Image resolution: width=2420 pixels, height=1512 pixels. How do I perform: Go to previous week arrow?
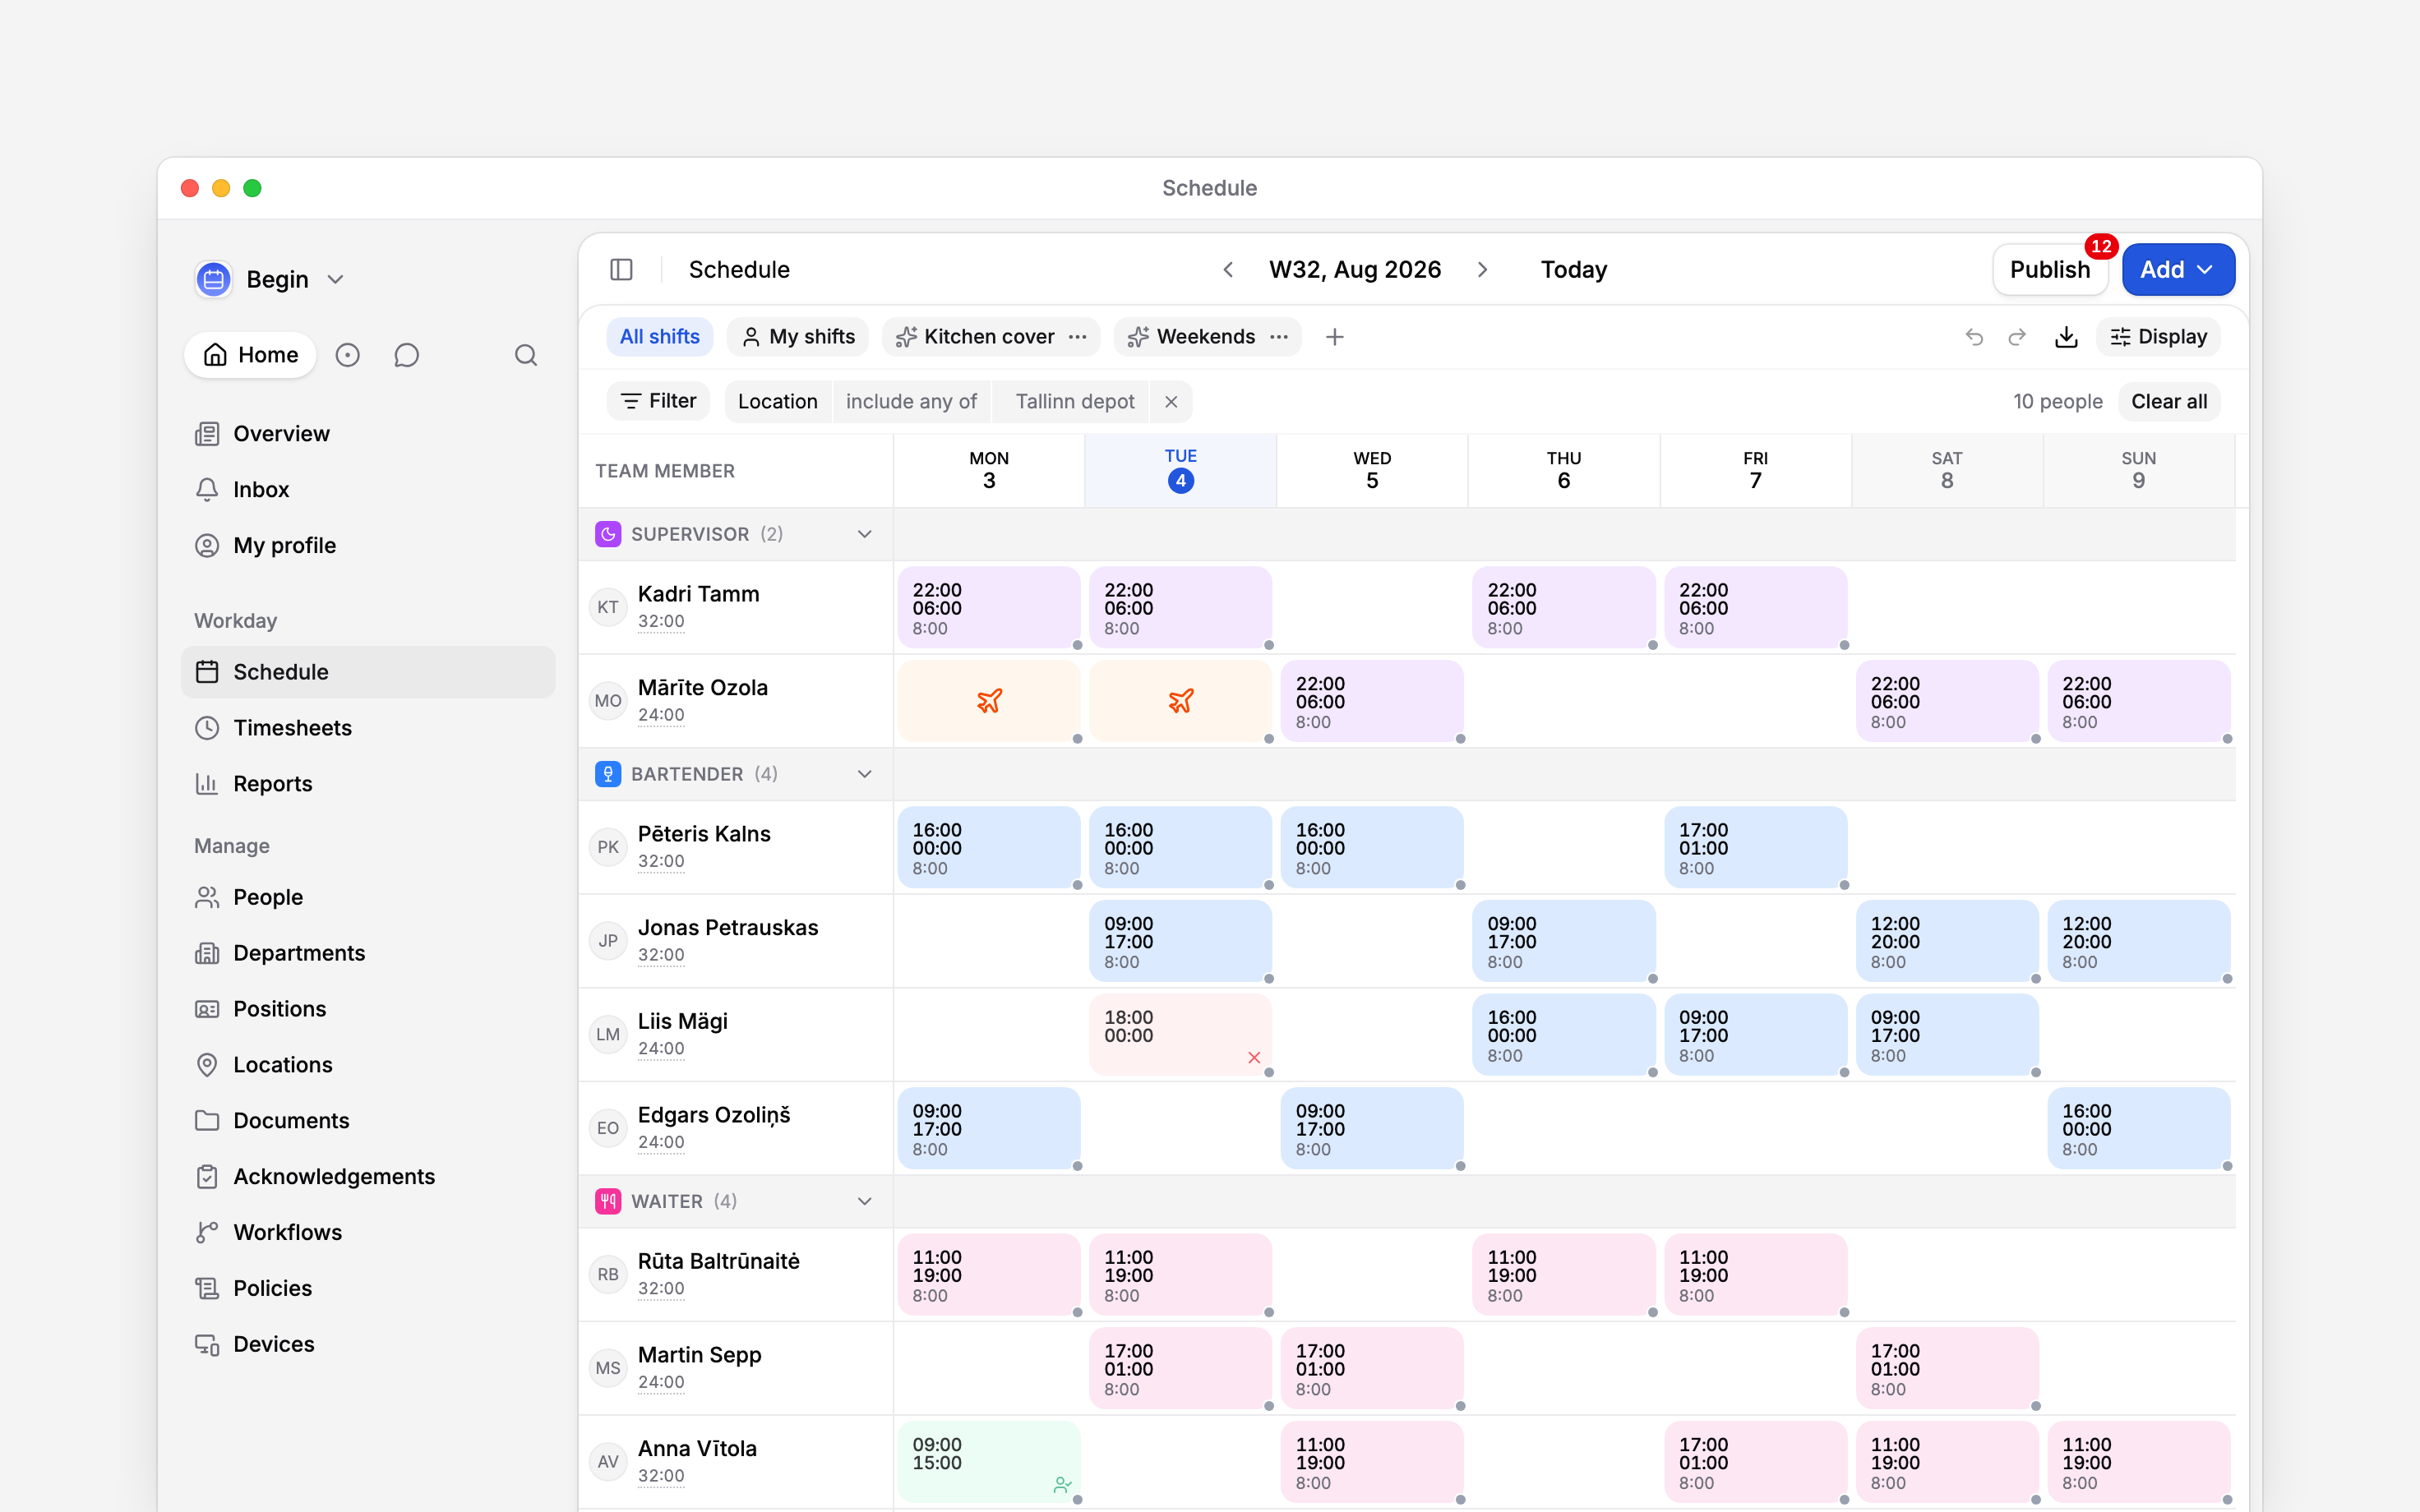tap(1228, 269)
